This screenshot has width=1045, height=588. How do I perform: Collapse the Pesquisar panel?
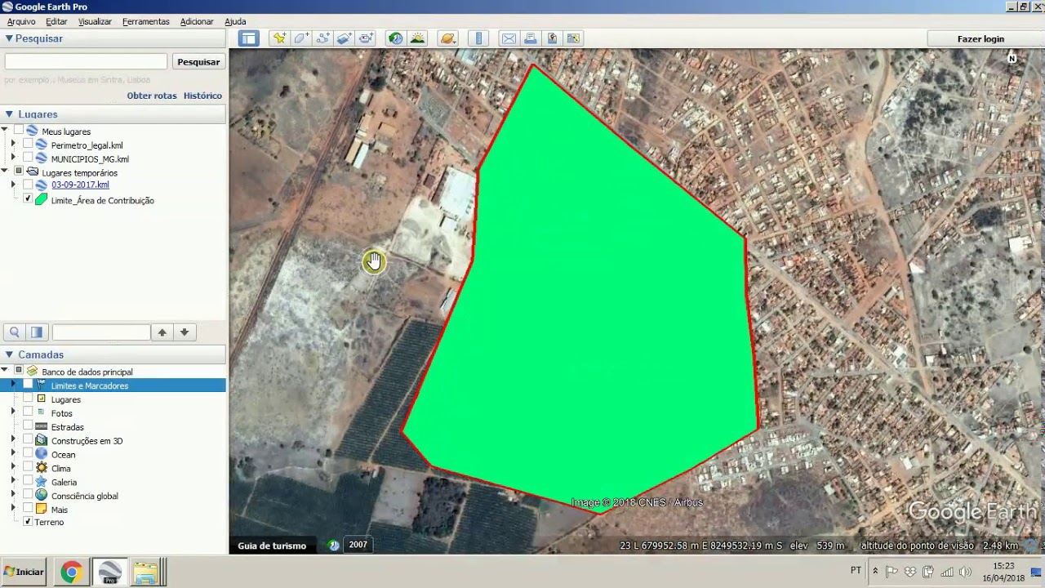coord(9,38)
